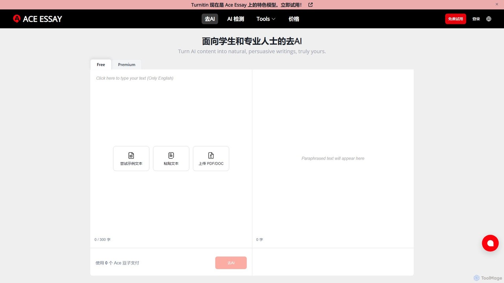Image resolution: width=504 pixels, height=283 pixels.
Task: Click the 免费试用 free trial button
Action: pos(456,19)
